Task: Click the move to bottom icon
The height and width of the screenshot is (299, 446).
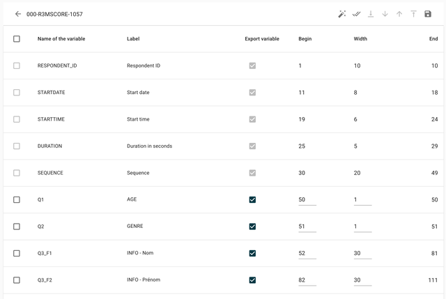Action: pyautogui.click(x=371, y=14)
